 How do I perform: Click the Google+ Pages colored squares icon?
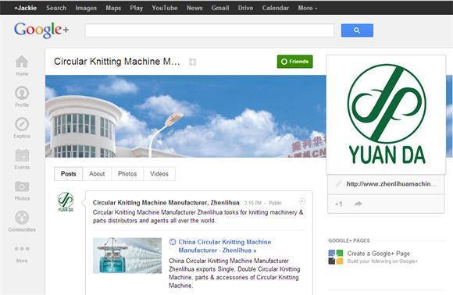[x=336, y=257]
